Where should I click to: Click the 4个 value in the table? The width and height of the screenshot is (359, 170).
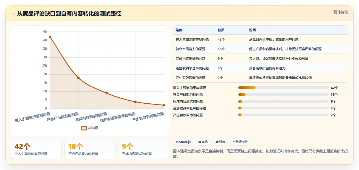220,68
